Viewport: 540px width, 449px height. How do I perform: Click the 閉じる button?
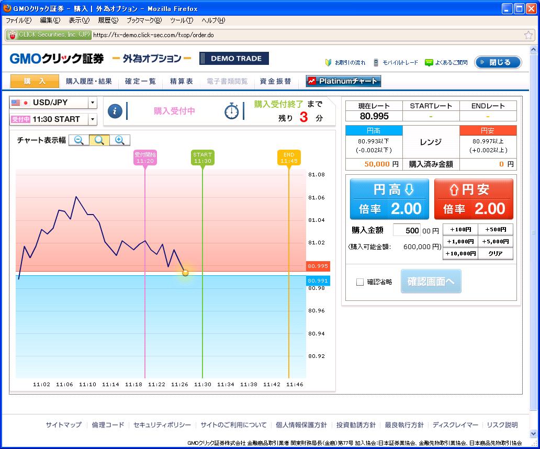pos(498,62)
